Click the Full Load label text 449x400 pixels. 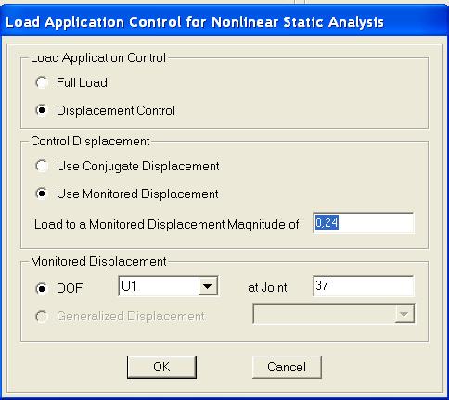point(82,82)
